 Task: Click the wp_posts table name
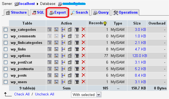click(x=19, y=76)
